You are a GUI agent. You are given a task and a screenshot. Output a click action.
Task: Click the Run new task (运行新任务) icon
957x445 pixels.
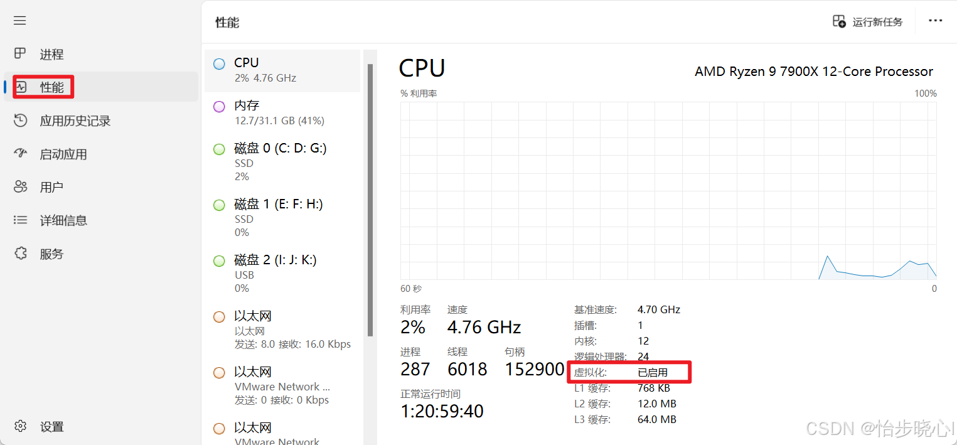pyautogui.click(x=839, y=21)
